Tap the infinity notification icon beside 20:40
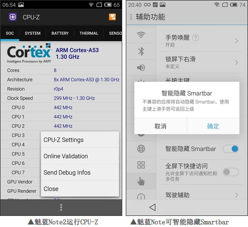Image resolution: width=248 pixels, height=227 pixels. pyautogui.click(x=147, y=5)
